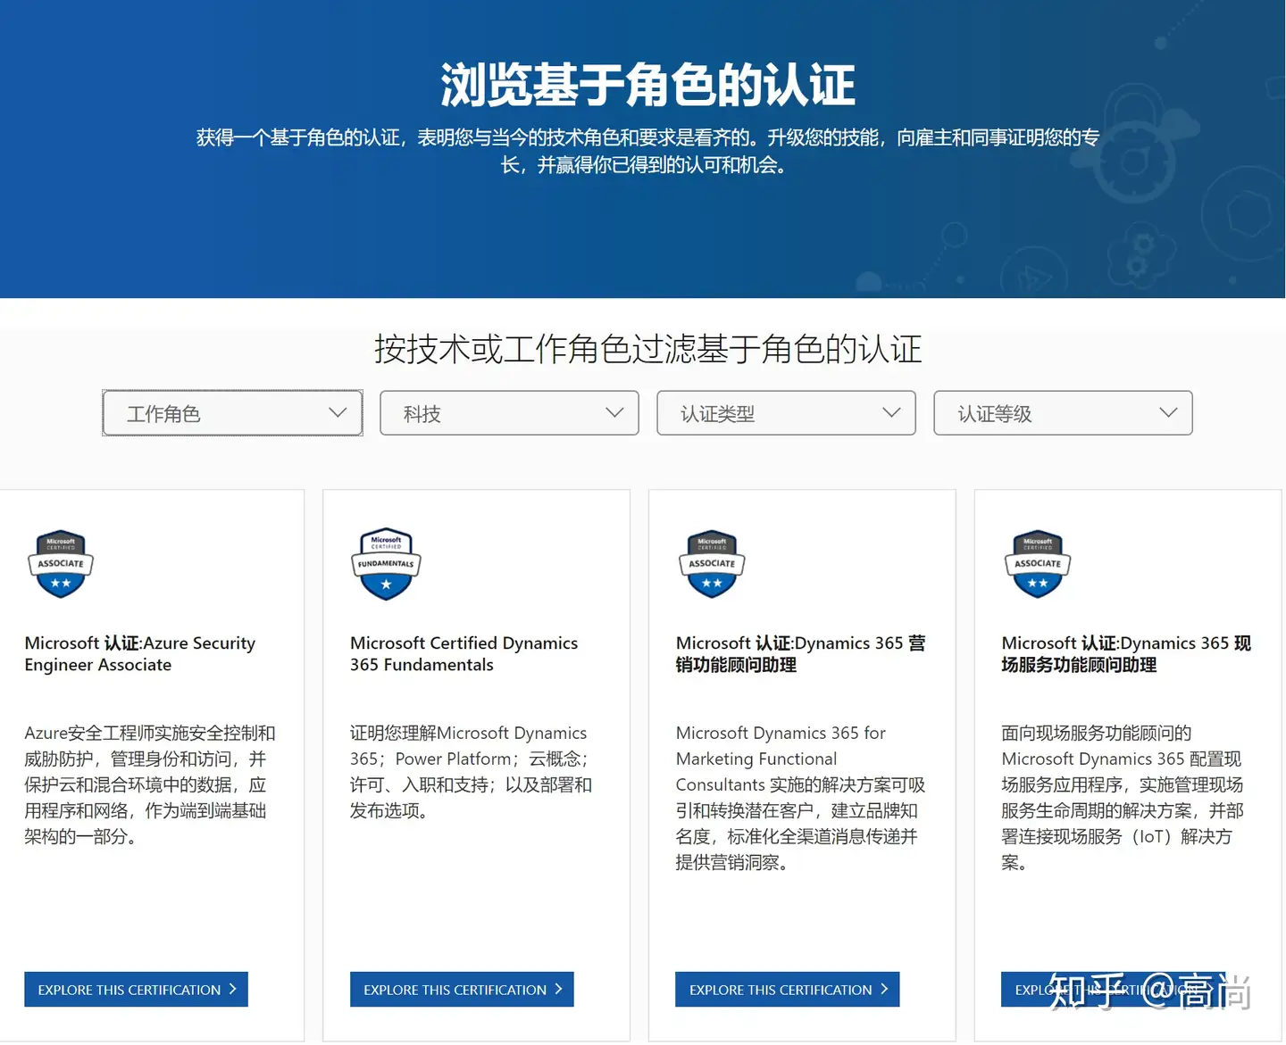This screenshot has width=1286, height=1045.
Task: Click the Dynamics 365 Fundamentals badge icon
Action: tap(386, 564)
